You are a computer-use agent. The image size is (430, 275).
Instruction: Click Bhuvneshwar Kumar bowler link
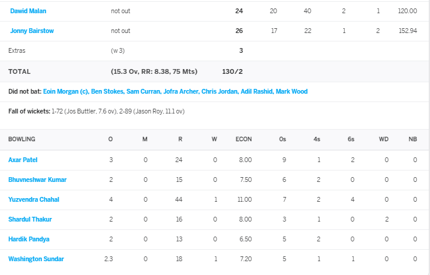38,180
